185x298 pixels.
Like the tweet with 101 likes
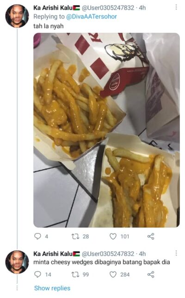[x=113, y=236]
